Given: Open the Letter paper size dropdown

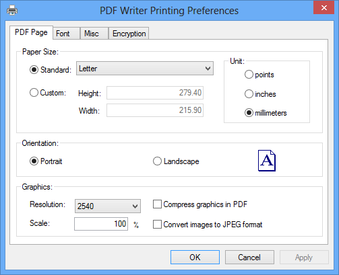Looking at the screenshot, I should coord(145,69).
